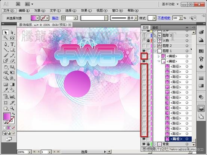
Task: Open the Layers panel dock icon
Action: pyautogui.click(x=201, y=109)
